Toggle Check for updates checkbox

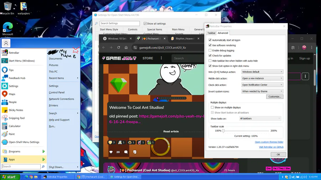(x=210, y=55)
